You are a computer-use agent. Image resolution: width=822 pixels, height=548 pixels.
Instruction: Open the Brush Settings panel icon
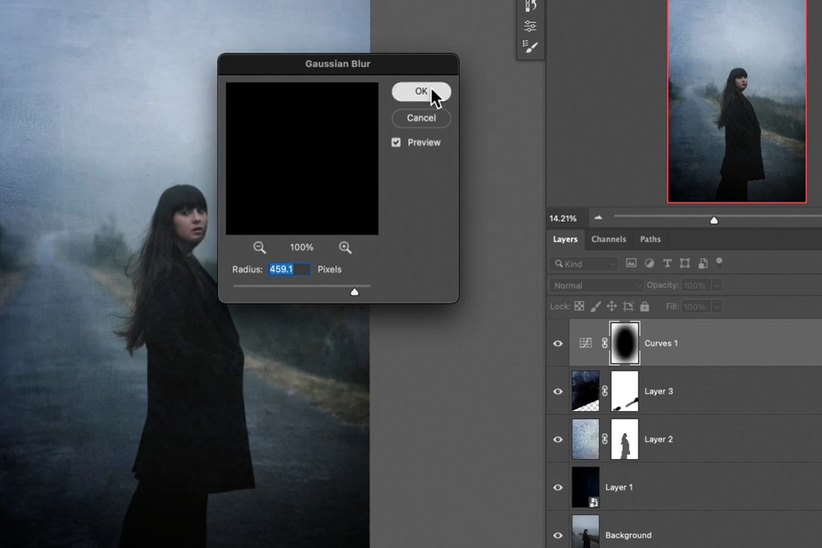coord(531,47)
